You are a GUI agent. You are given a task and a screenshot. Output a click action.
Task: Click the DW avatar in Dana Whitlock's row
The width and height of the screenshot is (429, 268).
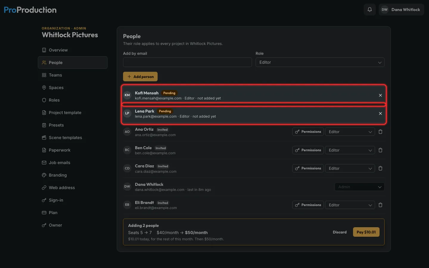pos(127,187)
